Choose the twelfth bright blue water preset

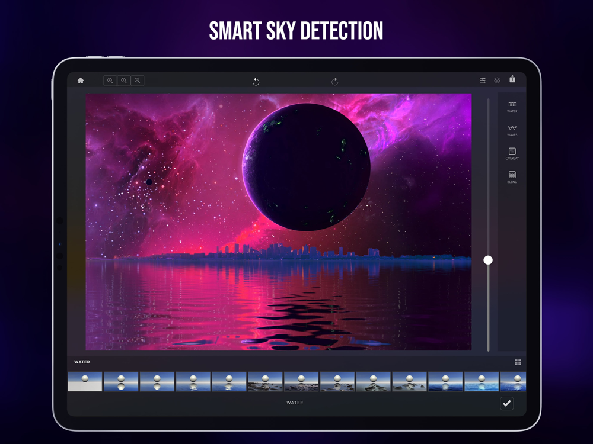[x=482, y=382]
